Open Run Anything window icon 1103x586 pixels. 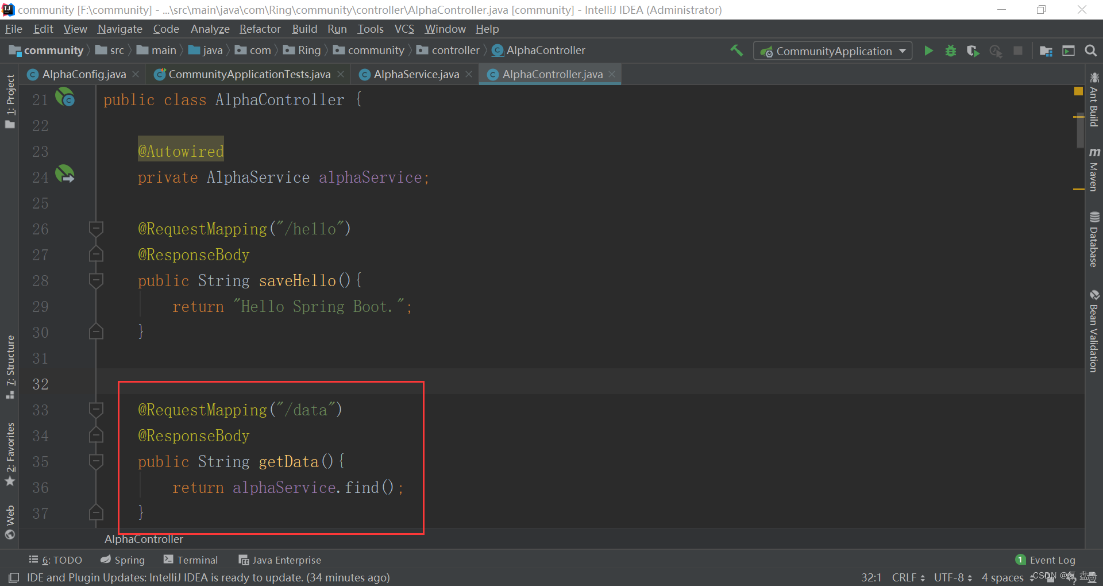pyautogui.click(x=1069, y=51)
